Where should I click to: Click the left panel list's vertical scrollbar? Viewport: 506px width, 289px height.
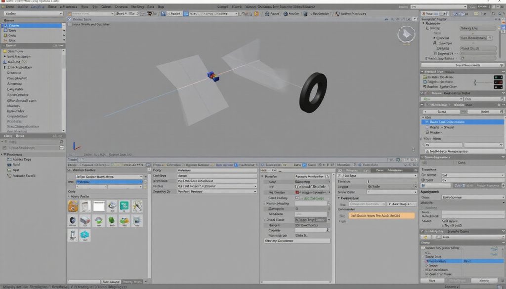point(64,90)
